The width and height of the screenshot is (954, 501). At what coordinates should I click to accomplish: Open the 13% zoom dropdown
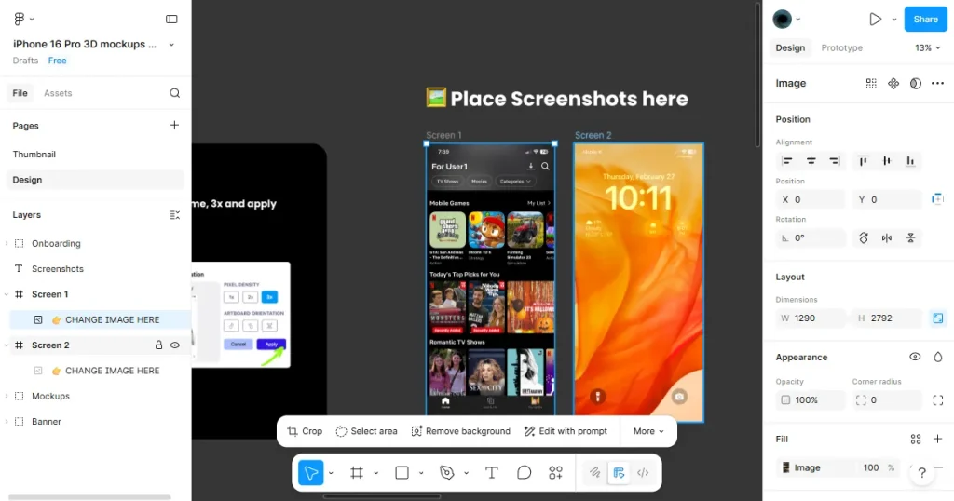pos(927,48)
